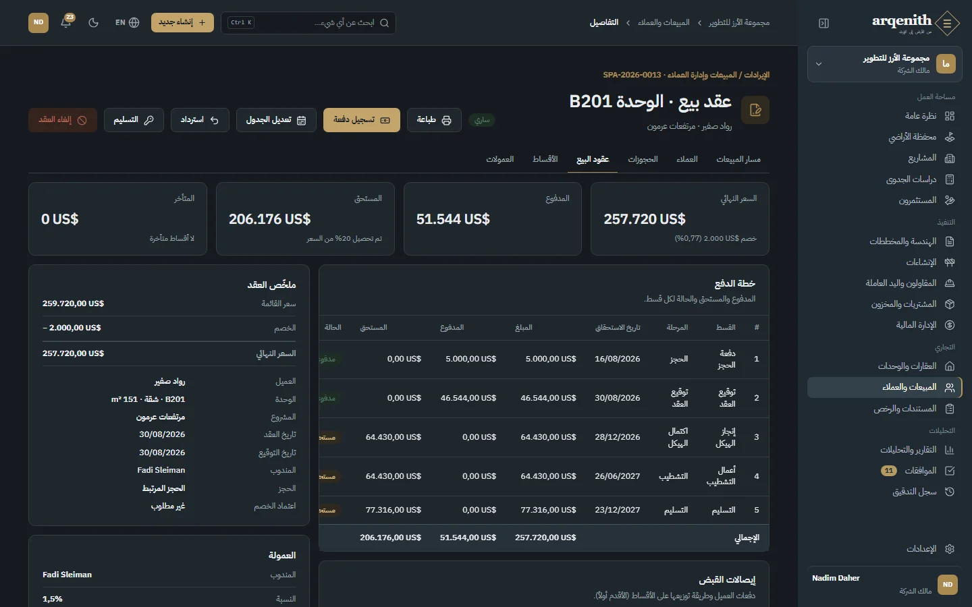Click الحجز المرتبط linked reservation link

(x=163, y=488)
